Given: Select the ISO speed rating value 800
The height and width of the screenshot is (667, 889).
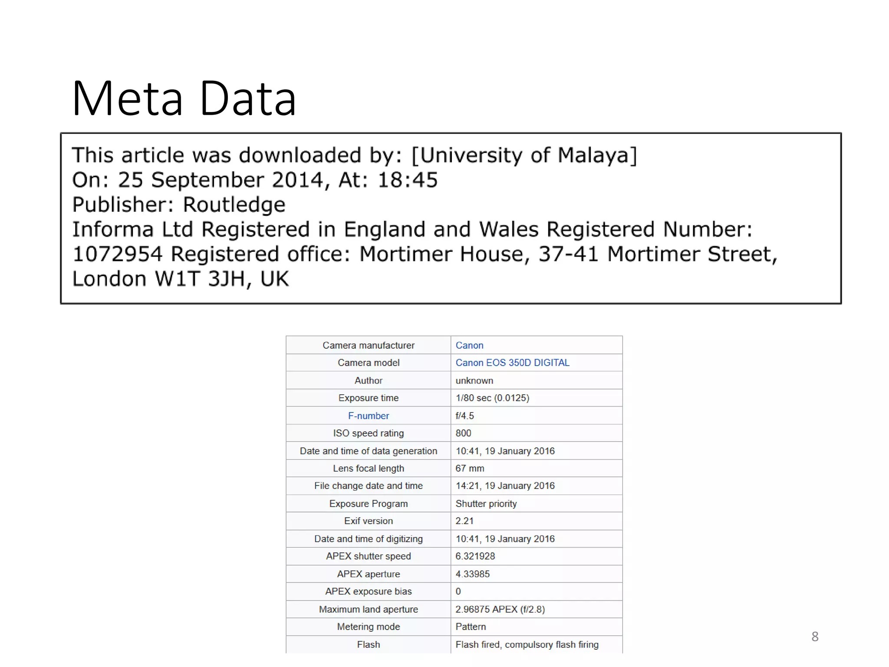Looking at the screenshot, I should coord(463,433).
